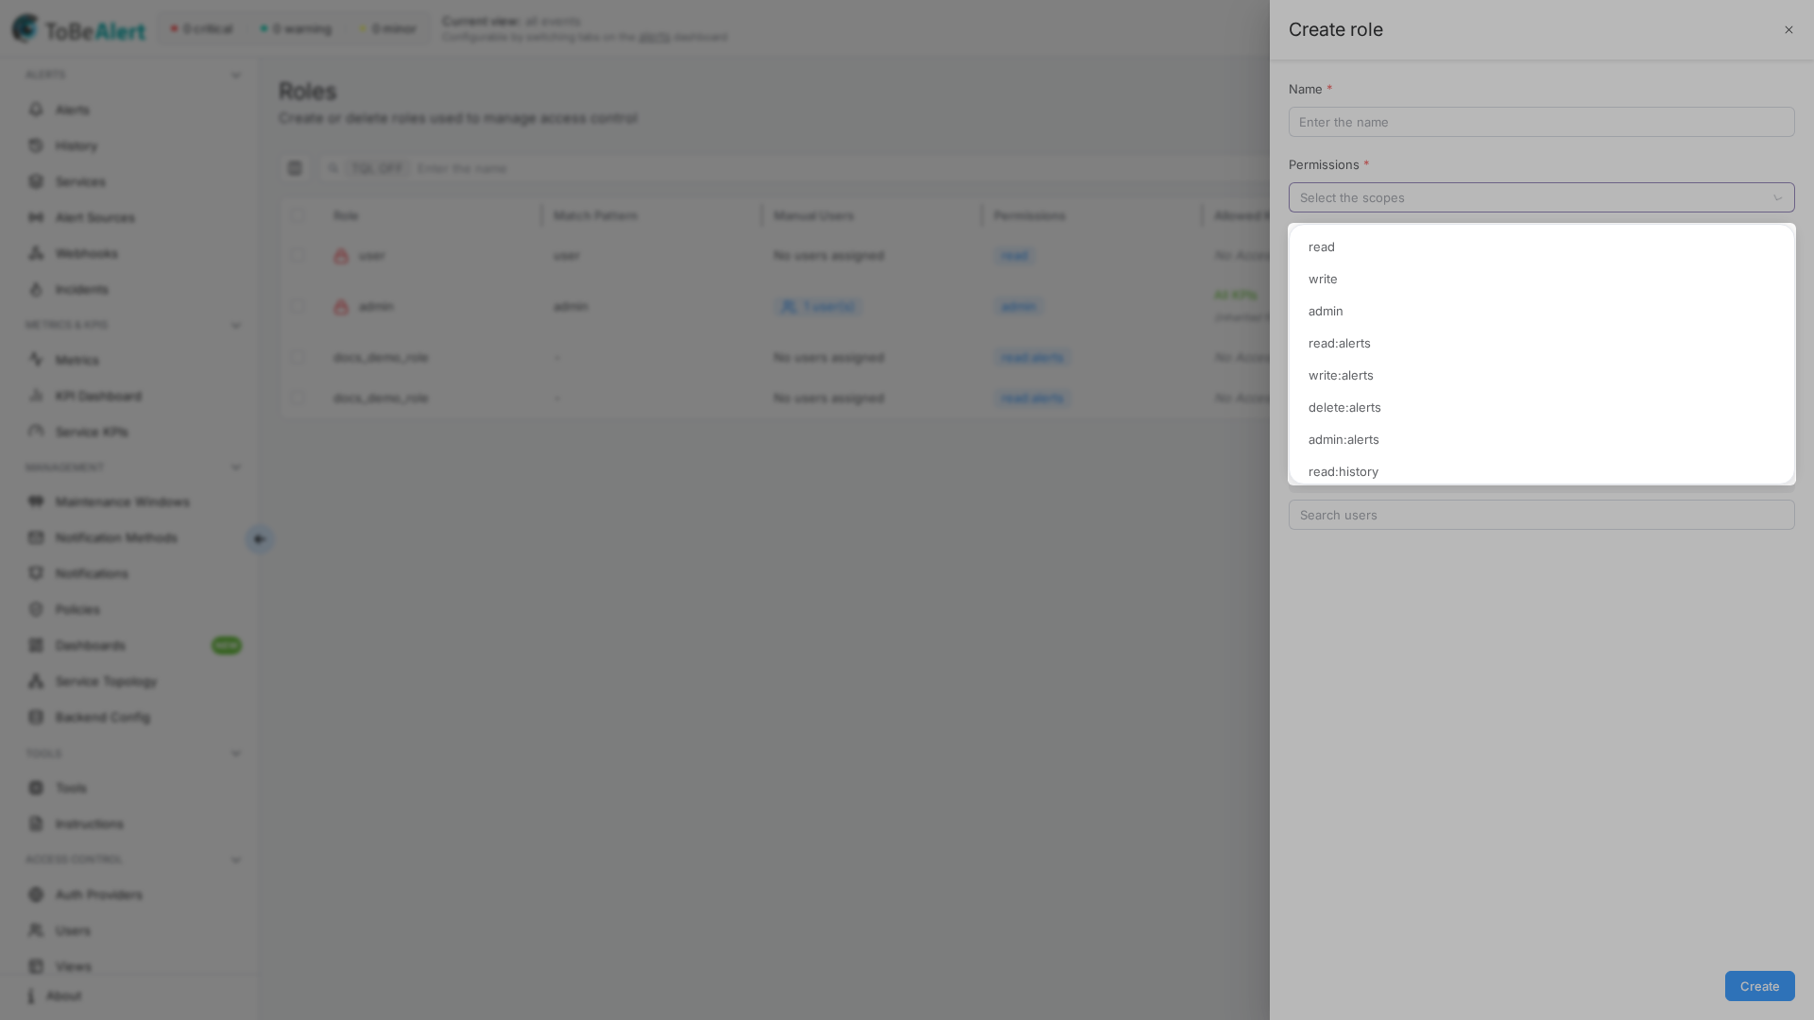1814x1020 pixels.
Task: Click the Auth Providers icon
Action: 36,894
